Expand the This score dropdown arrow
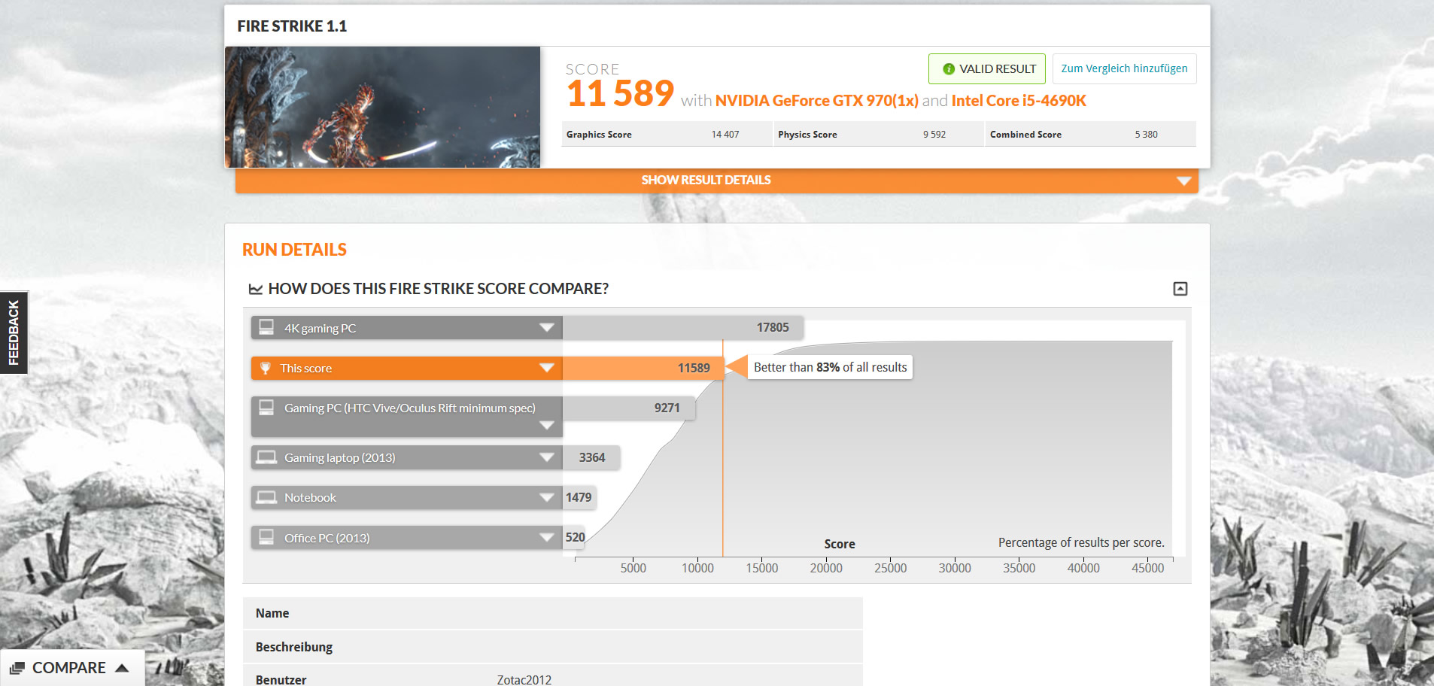This screenshot has width=1434, height=686. pos(547,368)
